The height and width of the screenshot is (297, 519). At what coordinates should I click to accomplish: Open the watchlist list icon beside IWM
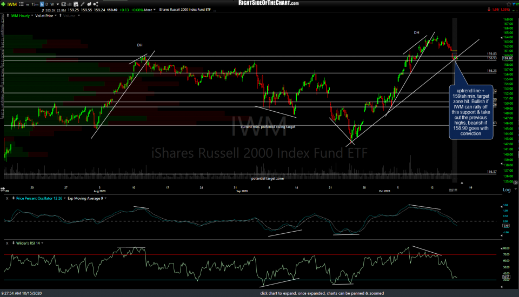coord(21,4)
